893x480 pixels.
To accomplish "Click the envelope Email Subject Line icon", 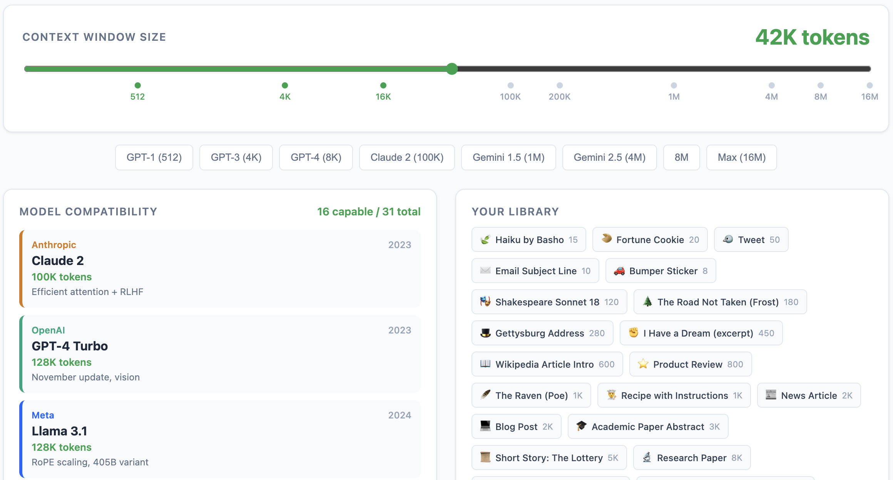I will coord(485,270).
